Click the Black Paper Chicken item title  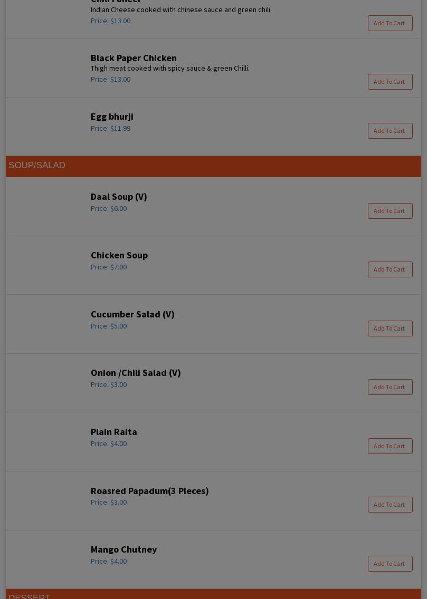coord(134,58)
